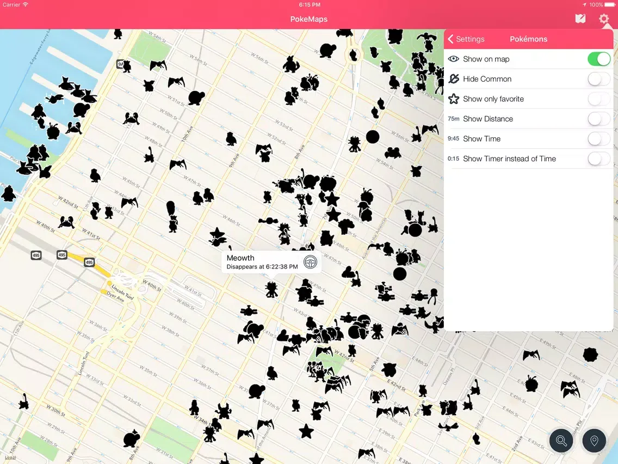Turn on Show Time switch
Viewport: 618px width, 464px height.
[598, 139]
